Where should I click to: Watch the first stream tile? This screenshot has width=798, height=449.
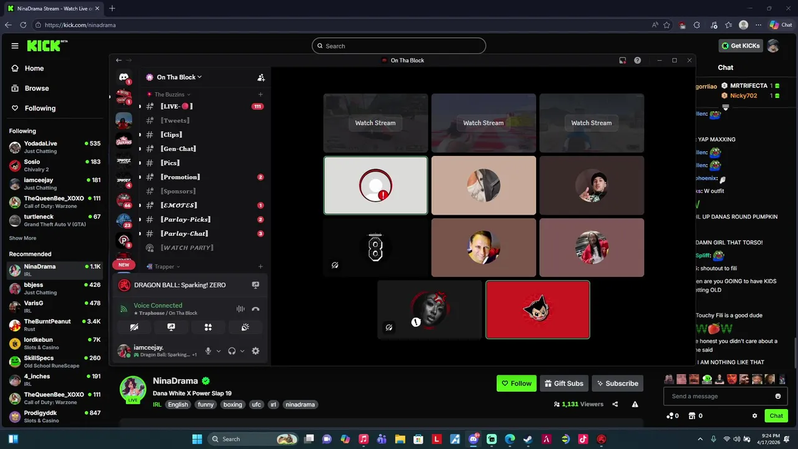point(375,123)
